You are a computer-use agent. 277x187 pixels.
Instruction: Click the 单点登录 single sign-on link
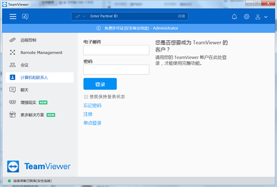92,123
